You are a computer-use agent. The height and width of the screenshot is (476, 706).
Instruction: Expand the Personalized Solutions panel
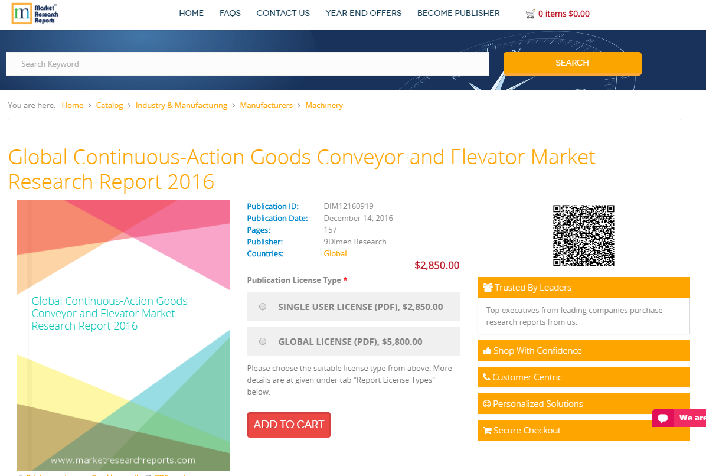[x=584, y=403]
